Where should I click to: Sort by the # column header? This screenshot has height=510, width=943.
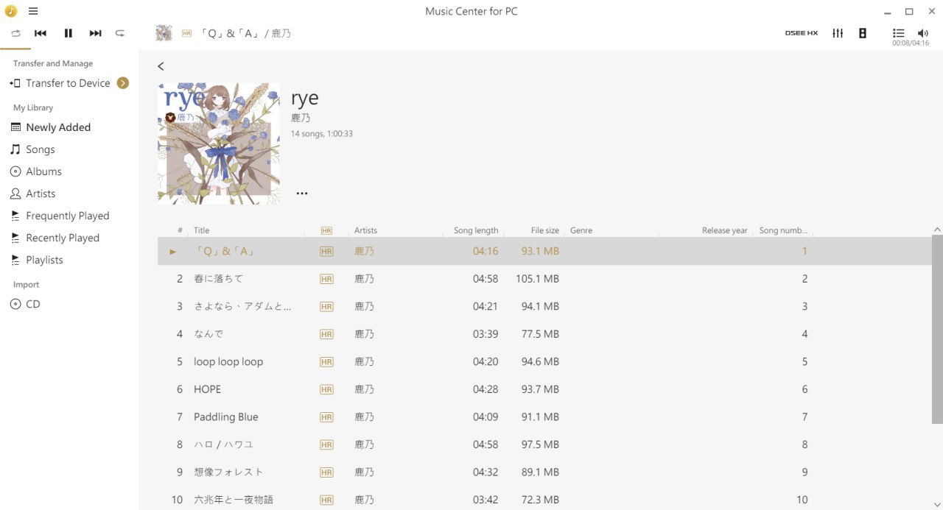pyautogui.click(x=180, y=230)
